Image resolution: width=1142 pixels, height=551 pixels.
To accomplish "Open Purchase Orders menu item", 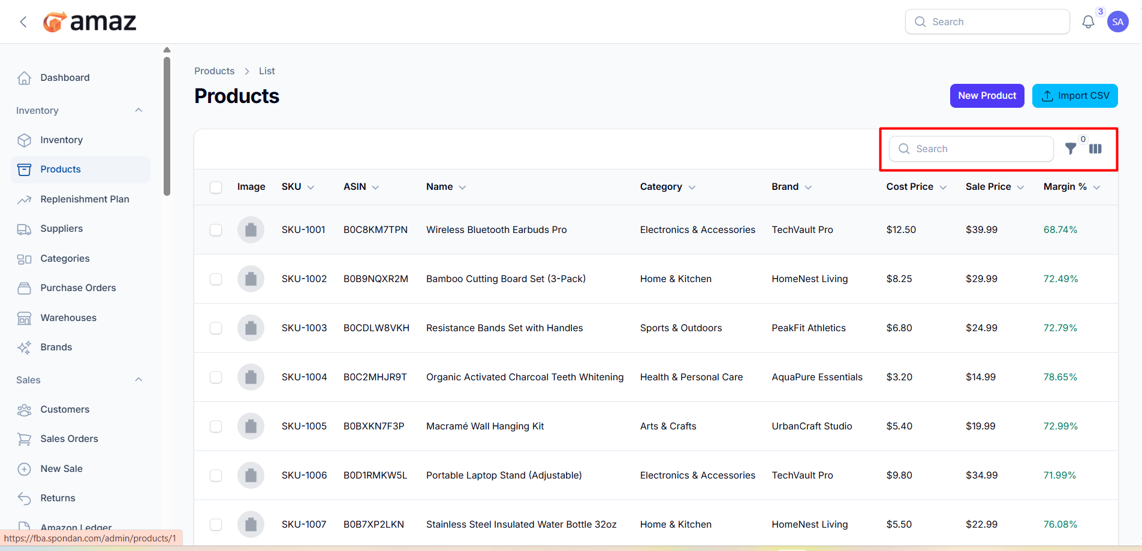I will (78, 288).
